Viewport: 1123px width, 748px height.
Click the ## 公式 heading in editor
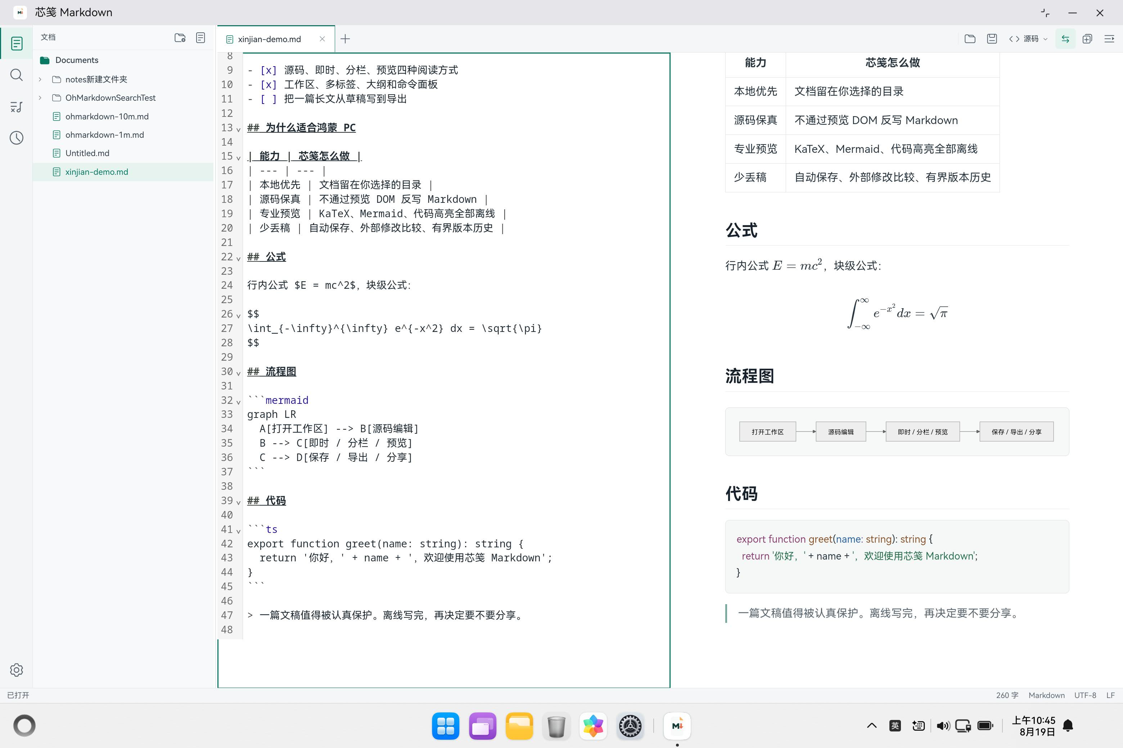tap(266, 257)
